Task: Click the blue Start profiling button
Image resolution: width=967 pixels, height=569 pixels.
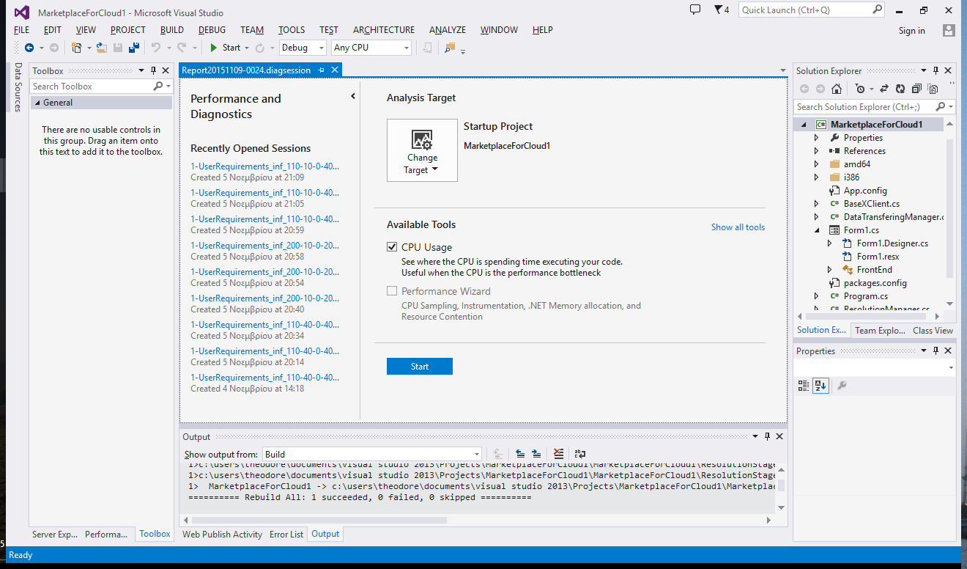Action: 420,367
